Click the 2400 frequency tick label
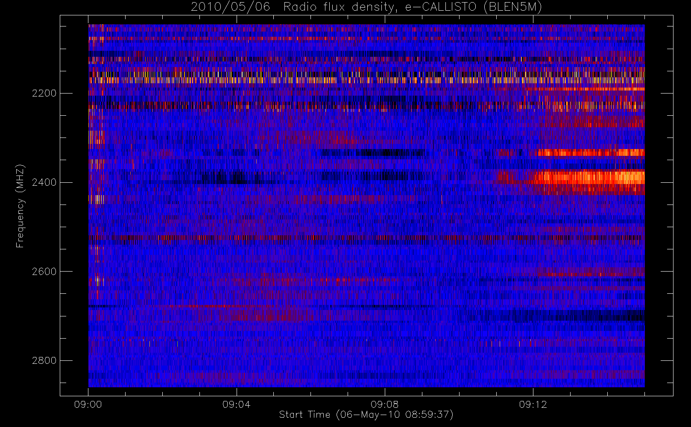691x427 pixels. [44, 182]
